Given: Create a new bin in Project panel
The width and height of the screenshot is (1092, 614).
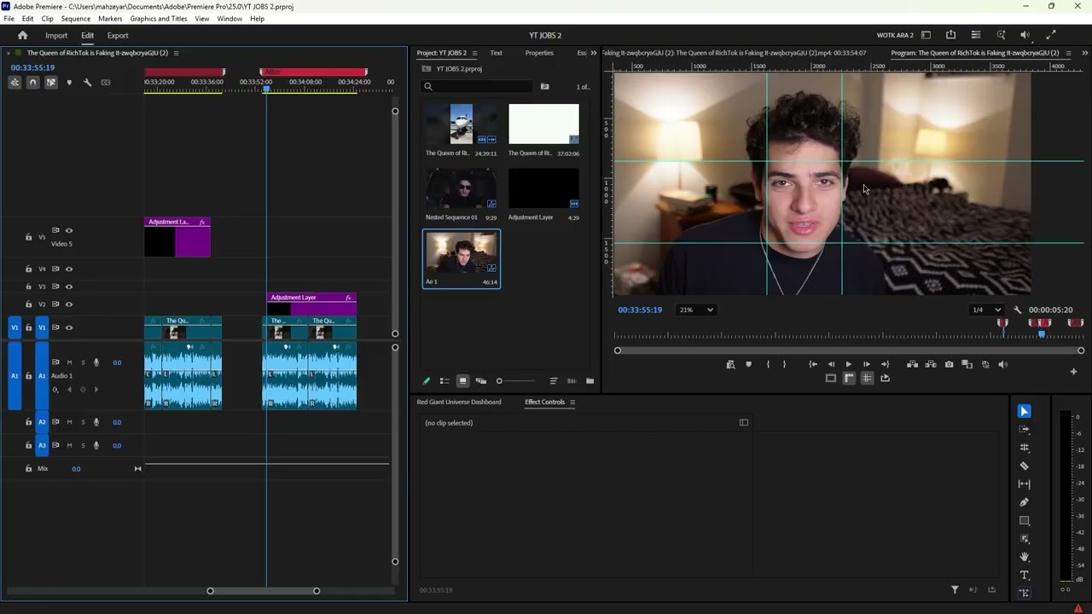Looking at the screenshot, I should tap(590, 381).
